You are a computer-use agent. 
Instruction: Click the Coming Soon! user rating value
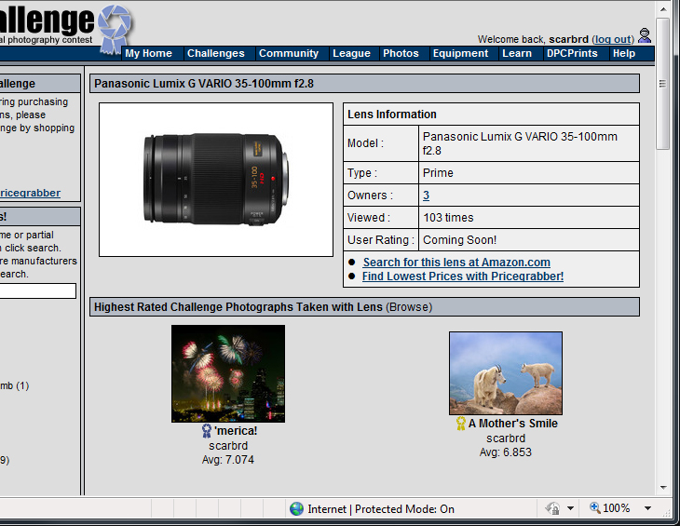pyautogui.click(x=459, y=240)
